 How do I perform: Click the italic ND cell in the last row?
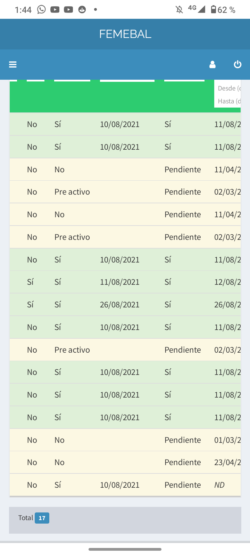[x=219, y=485]
